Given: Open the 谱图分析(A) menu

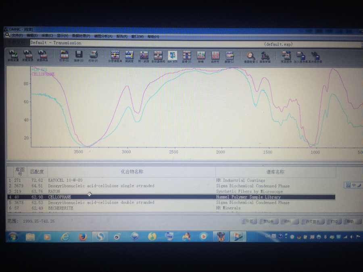Looking at the screenshot, I should [103, 36].
